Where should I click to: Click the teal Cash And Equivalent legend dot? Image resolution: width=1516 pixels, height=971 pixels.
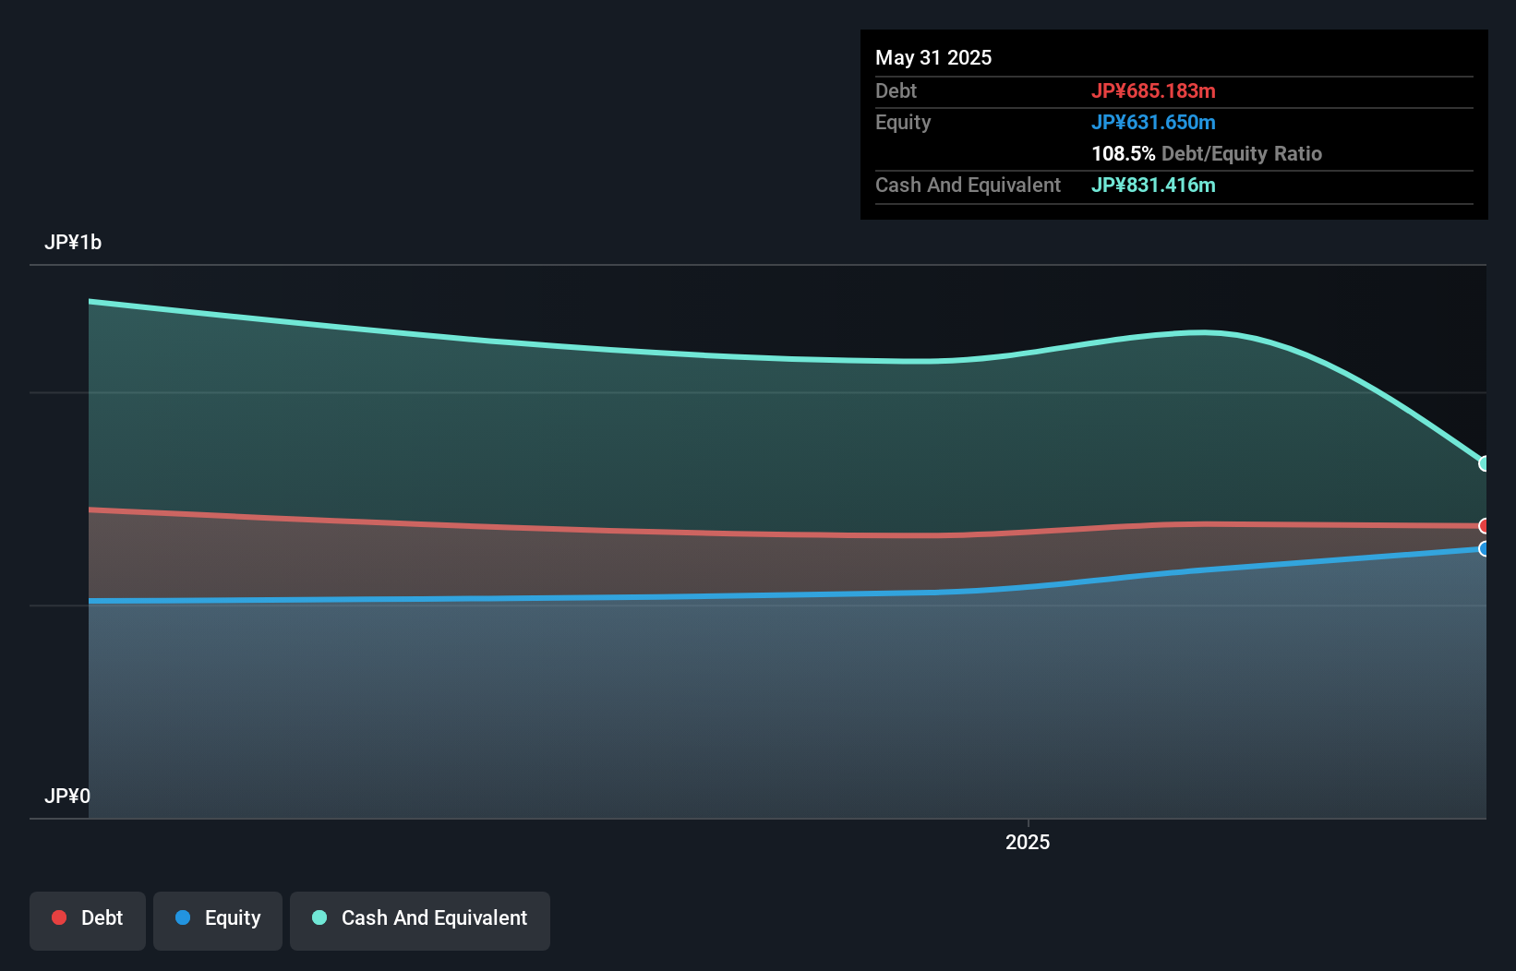pos(319,917)
